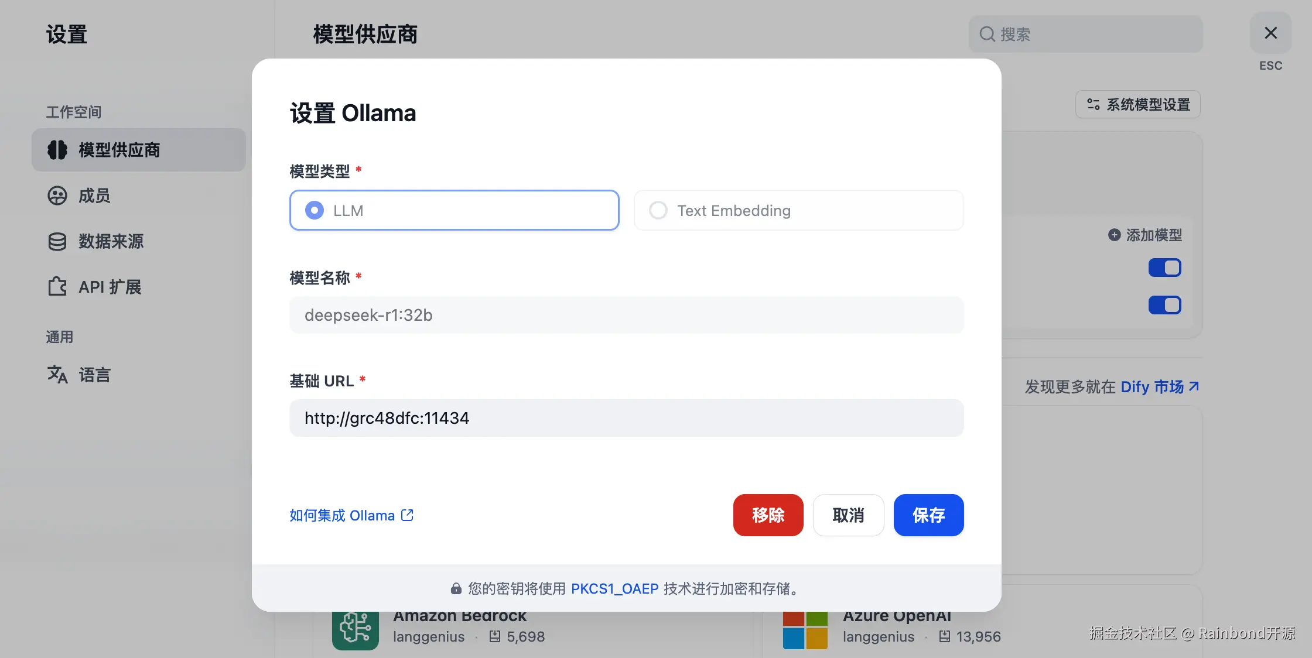
Task: Select Text Embedding model type
Action: 658,210
